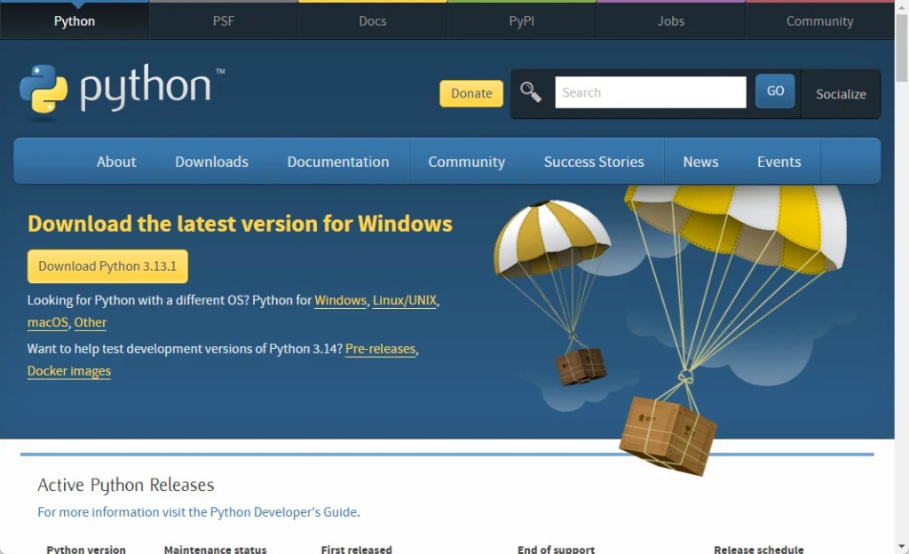Follow the Linux/UNIX download link
This screenshot has width=909, height=554.
[405, 300]
